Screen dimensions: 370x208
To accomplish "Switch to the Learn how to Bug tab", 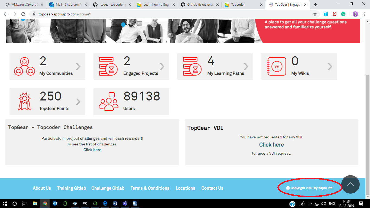I will click(x=155, y=5).
